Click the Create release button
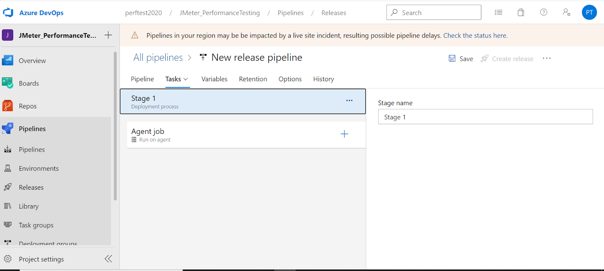The width and height of the screenshot is (604, 271). (x=507, y=59)
